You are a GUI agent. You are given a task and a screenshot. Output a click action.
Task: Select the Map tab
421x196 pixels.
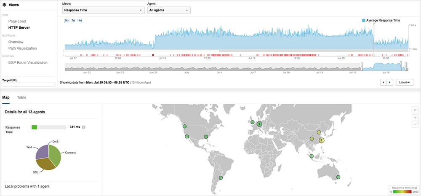tap(6, 97)
